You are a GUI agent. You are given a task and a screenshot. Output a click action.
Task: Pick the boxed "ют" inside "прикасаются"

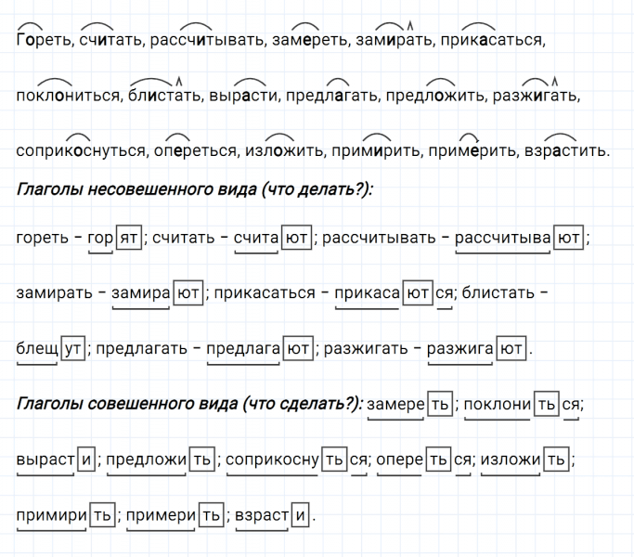(x=419, y=293)
